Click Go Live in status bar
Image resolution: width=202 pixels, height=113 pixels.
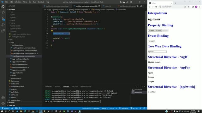[134, 108]
